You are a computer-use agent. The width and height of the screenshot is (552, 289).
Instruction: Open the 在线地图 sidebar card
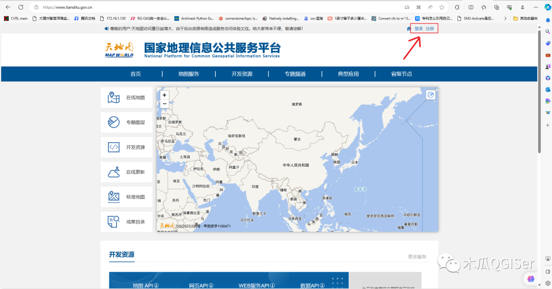(126, 98)
